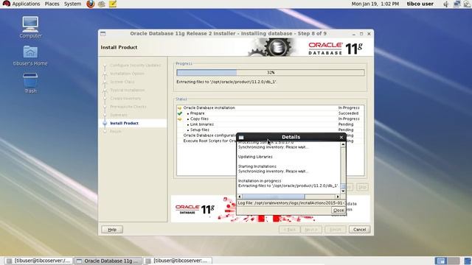Click the first workspace switcher box

click(x=441, y=261)
